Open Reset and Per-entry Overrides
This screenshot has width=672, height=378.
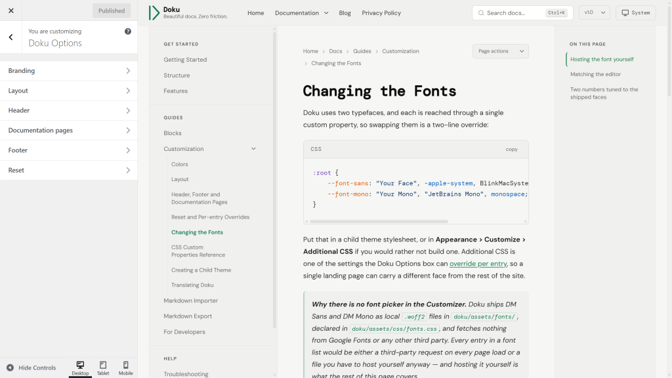click(210, 217)
